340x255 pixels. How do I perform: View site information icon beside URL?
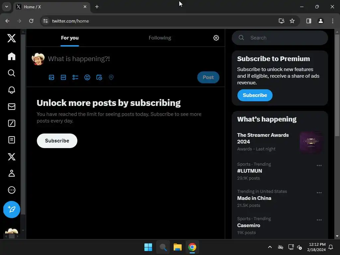pos(45,21)
